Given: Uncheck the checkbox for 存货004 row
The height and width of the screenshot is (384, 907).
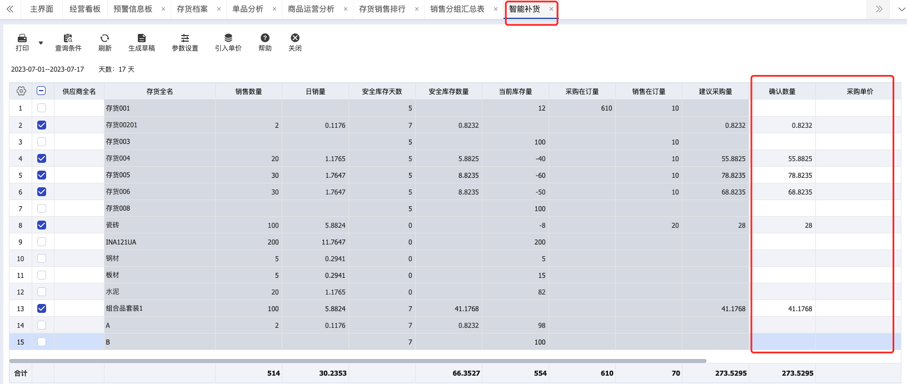Looking at the screenshot, I should [42, 158].
